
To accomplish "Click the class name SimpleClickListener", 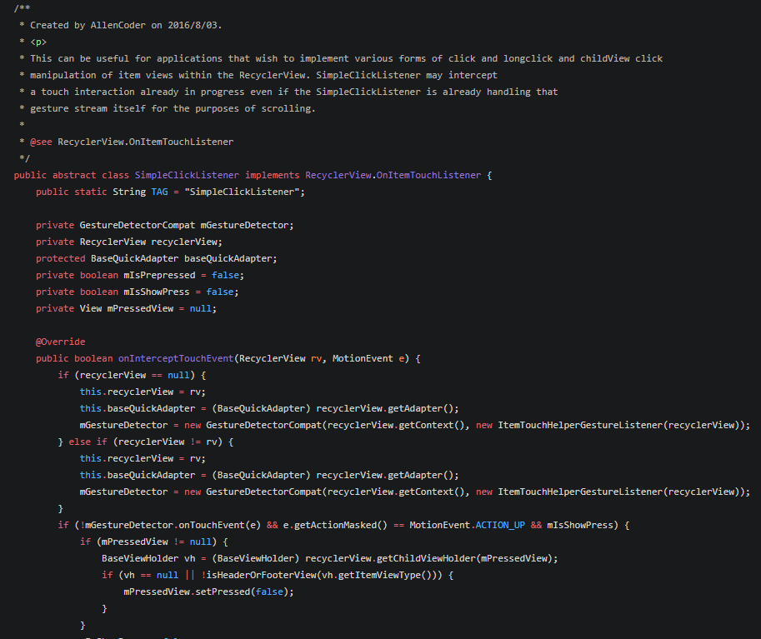I will [186, 175].
